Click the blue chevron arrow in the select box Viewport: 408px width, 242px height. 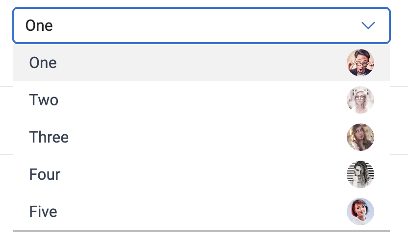(368, 25)
